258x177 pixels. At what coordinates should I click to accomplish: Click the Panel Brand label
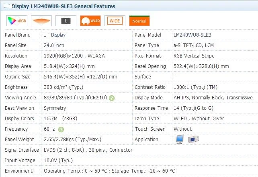(x=18, y=35)
